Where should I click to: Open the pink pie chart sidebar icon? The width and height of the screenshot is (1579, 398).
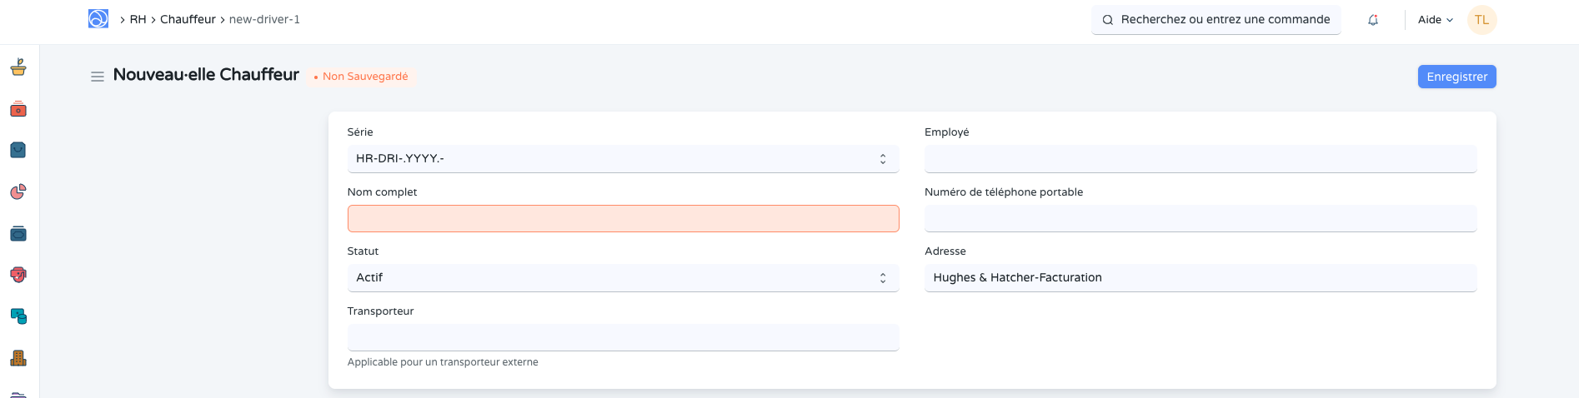coord(18,192)
